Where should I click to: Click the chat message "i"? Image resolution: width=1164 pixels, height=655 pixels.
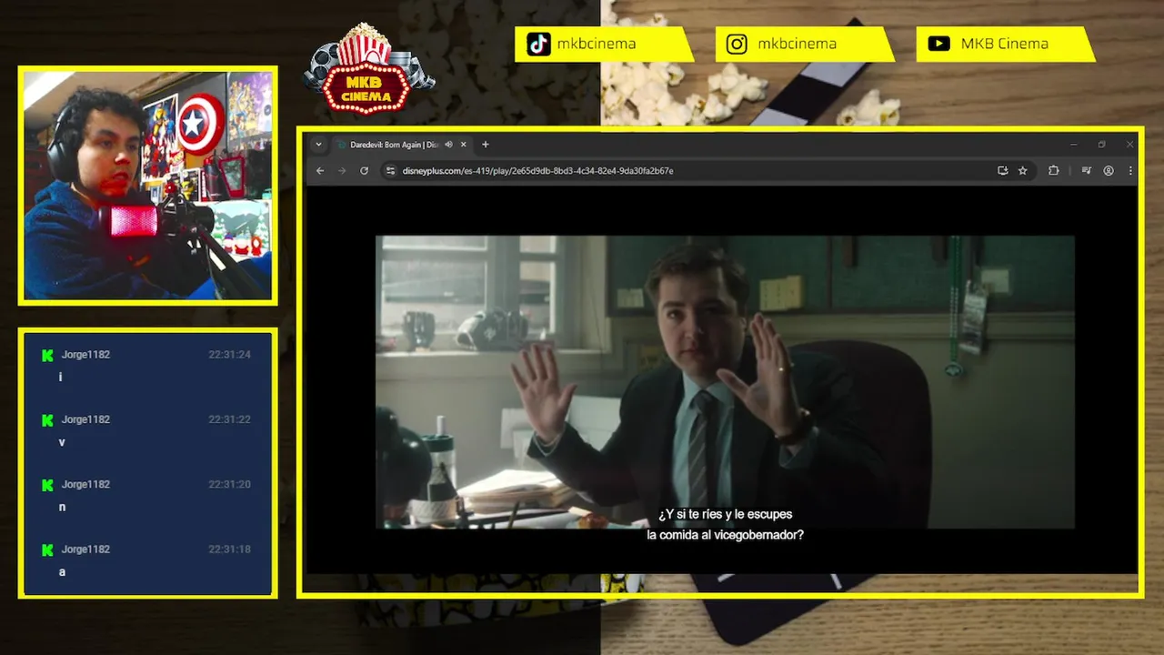click(61, 377)
